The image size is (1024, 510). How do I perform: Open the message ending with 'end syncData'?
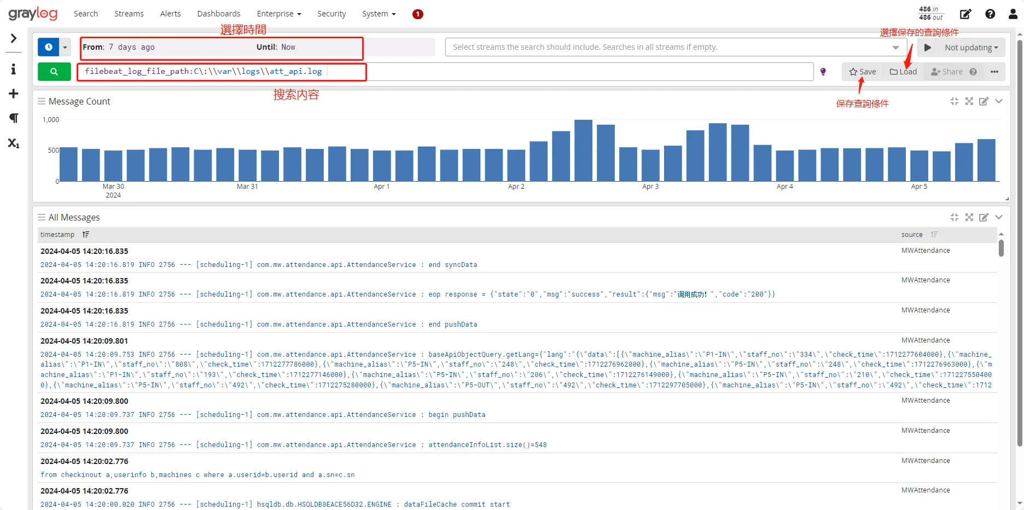[259, 265]
